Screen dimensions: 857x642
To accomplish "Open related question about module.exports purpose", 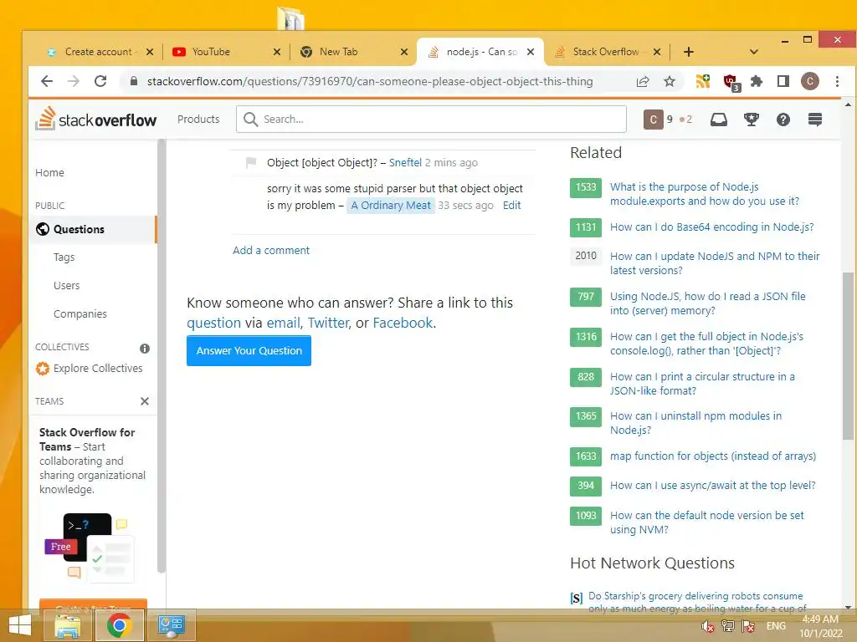I will coord(705,194).
